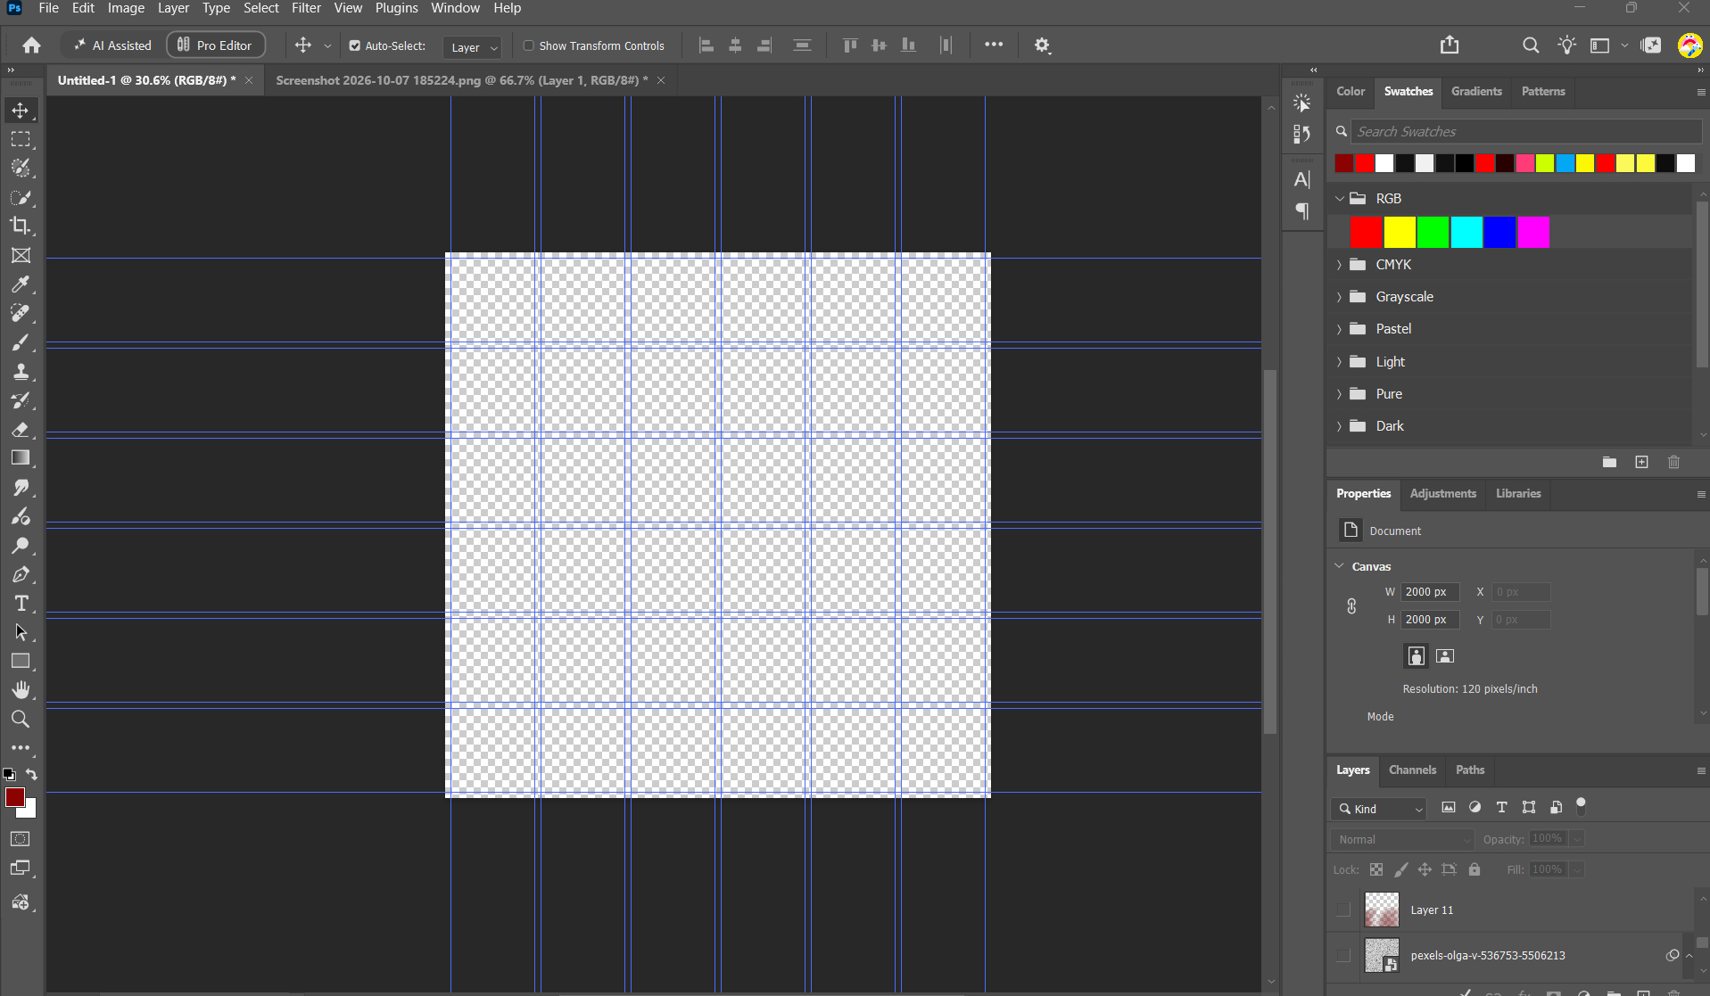Switch to the Gradients tab
The height and width of the screenshot is (996, 1710).
click(1476, 91)
